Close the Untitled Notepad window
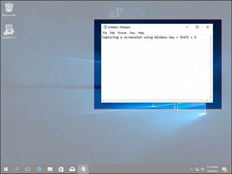 [x=208, y=27]
